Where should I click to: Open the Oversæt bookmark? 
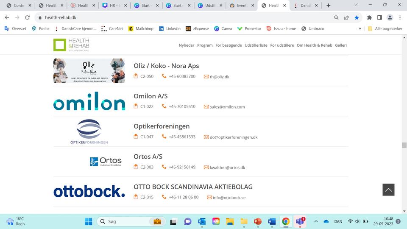[x=15, y=28]
